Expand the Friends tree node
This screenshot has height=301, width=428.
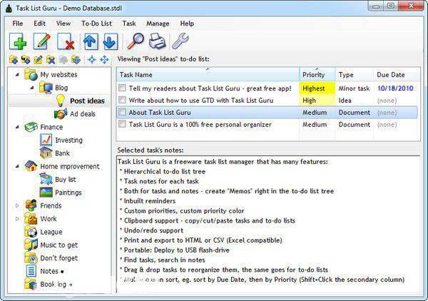pyautogui.click(x=17, y=205)
